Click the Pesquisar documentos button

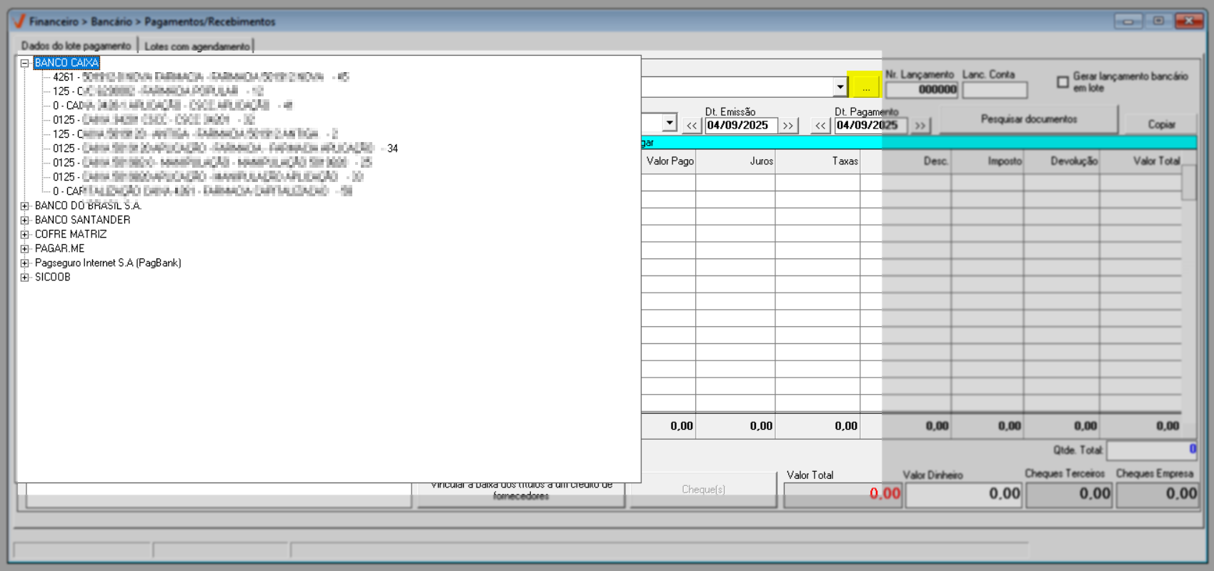point(1028,119)
